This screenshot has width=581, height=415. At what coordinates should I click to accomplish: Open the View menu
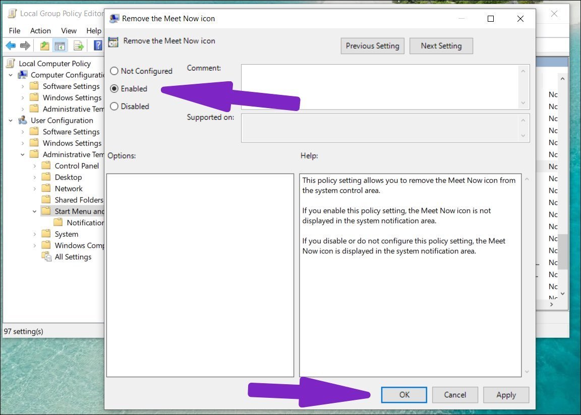(69, 30)
